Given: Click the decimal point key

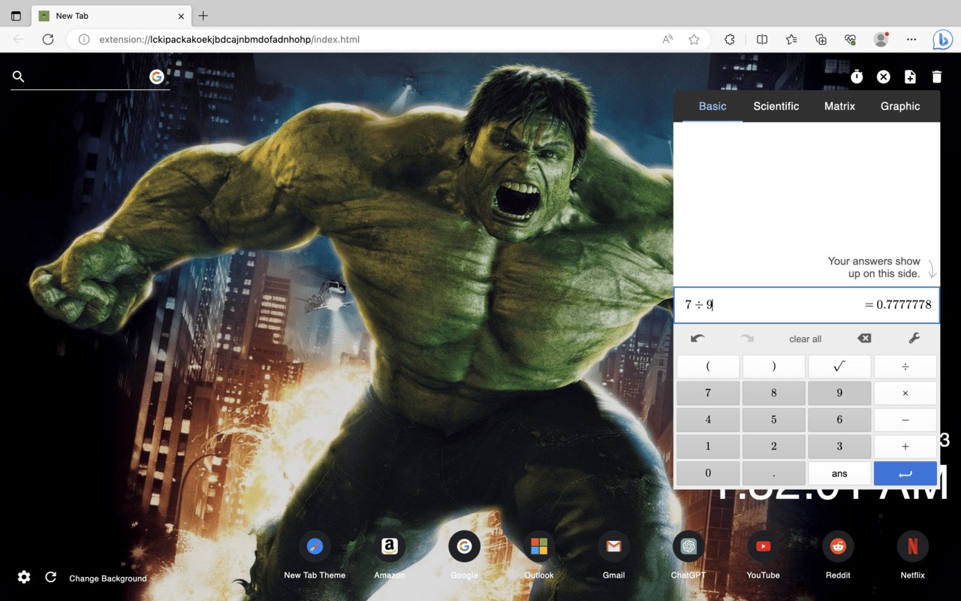Looking at the screenshot, I should (x=774, y=473).
